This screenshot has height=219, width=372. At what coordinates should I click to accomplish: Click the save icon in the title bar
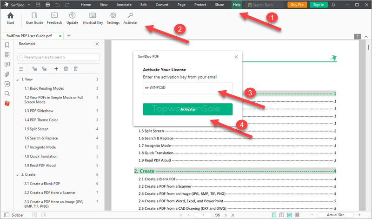click(38, 5)
